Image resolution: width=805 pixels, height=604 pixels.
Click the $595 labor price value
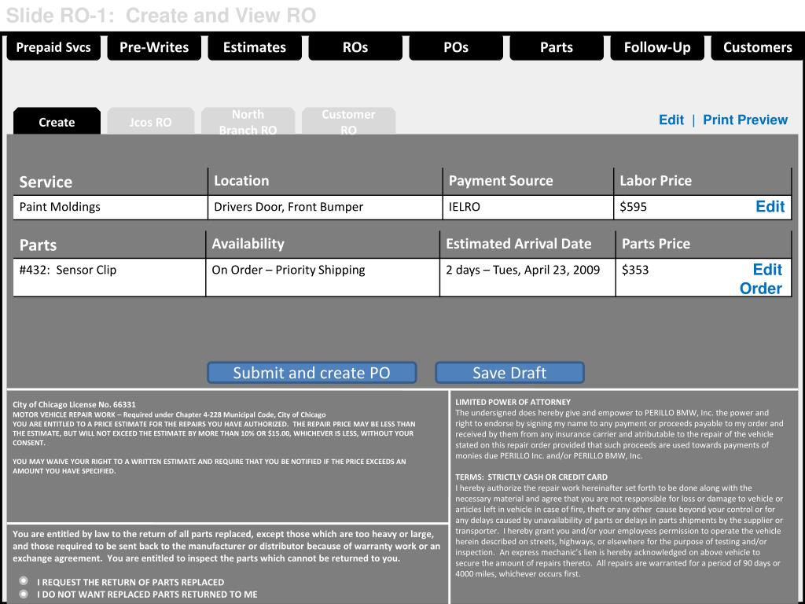point(633,207)
